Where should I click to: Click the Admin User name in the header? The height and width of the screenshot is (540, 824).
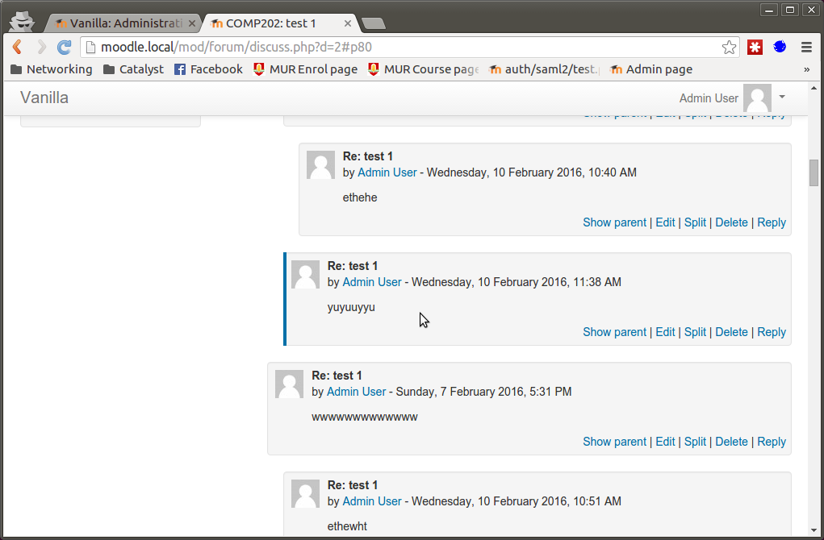coord(709,98)
